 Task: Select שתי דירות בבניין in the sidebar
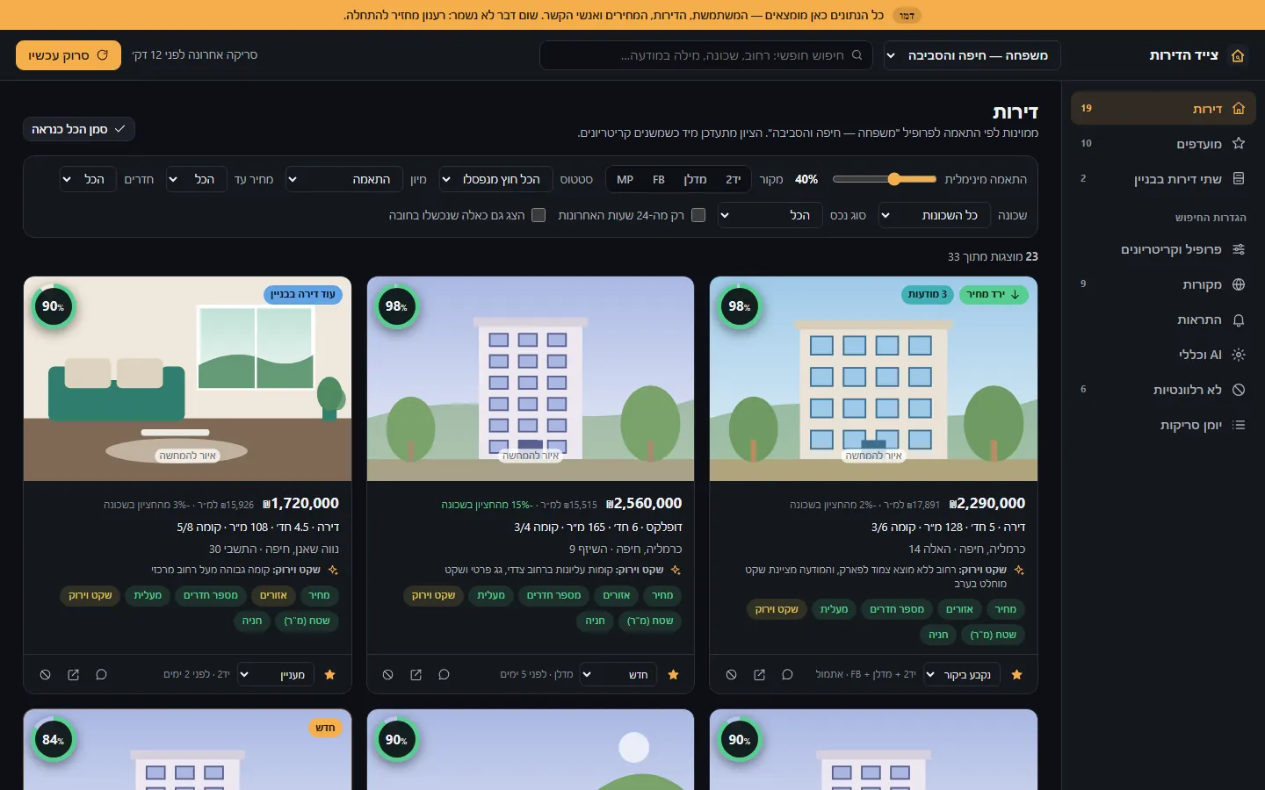1163,178
